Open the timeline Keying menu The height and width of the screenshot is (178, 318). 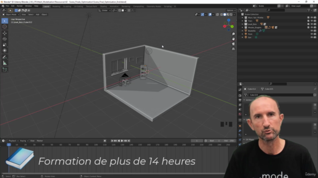click(x=24, y=140)
